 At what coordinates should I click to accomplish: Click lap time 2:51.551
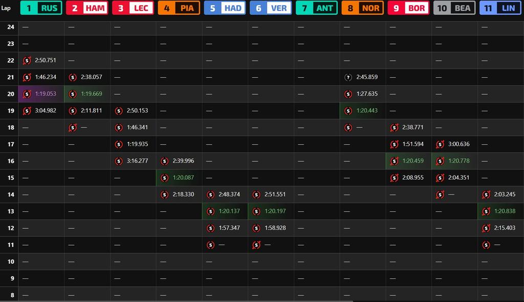[275, 195]
